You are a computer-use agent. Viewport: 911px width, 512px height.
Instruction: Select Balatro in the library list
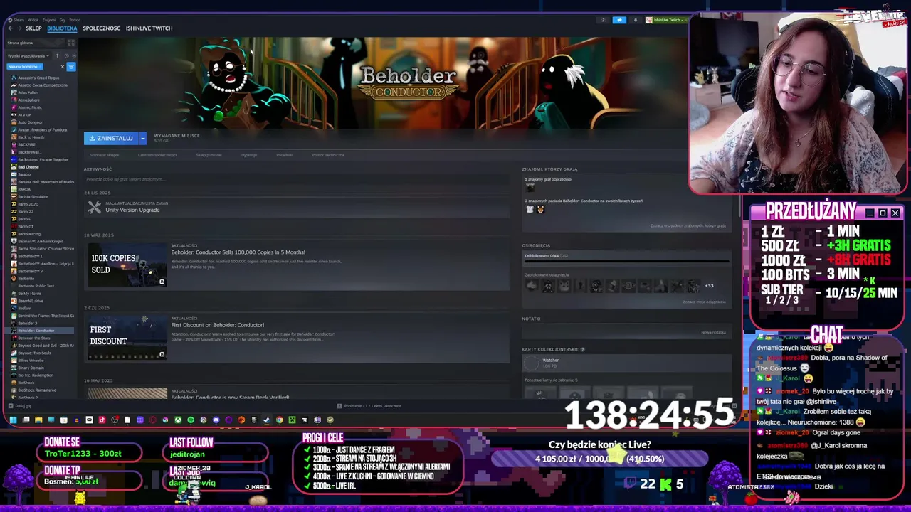tap(24, 174)
